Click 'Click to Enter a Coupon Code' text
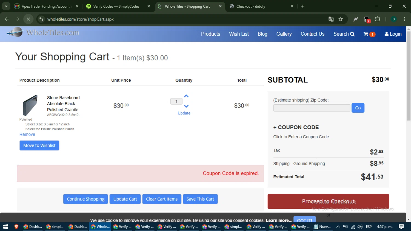Image resolution: width=411 pixels, height=231 pixels. pyautogui.click(x=301, y=137)
